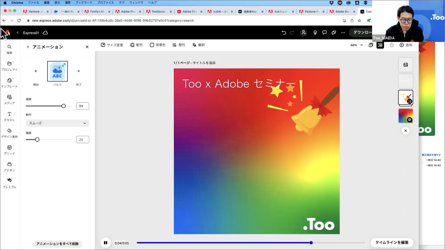Close the アニメーション panel
This screenshot has height=250, width=445.
pyautogui.click(x=87, y=47)
